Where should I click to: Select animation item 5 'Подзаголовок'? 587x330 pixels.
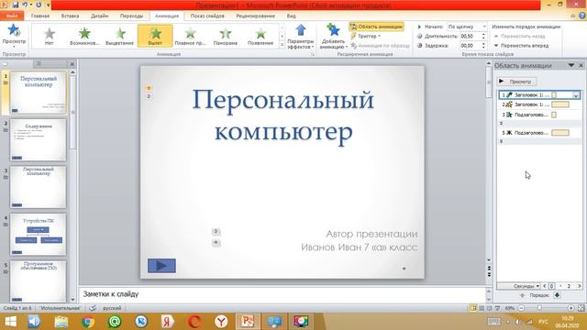click(539, 133)
